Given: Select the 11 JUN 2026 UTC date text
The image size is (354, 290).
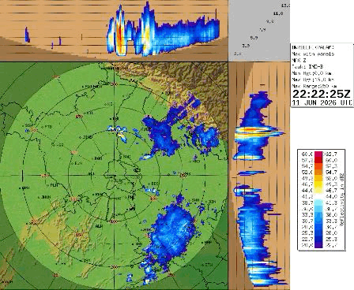Looking at the screenshot, I should [322, 102].
